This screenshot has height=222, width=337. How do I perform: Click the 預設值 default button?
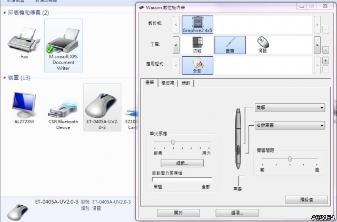306,200
